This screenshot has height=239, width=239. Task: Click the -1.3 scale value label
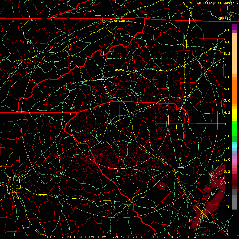coord(226,195)
